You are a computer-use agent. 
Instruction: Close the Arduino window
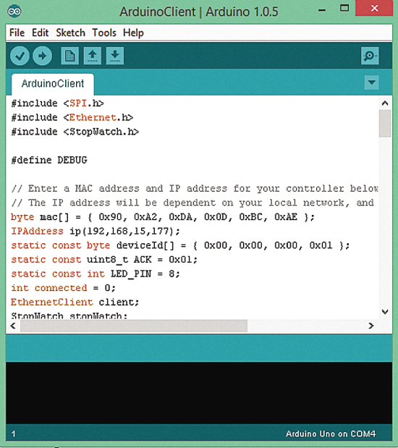(x=374, y=8)
